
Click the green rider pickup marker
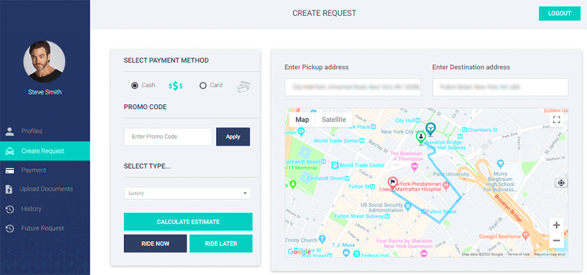421,137
